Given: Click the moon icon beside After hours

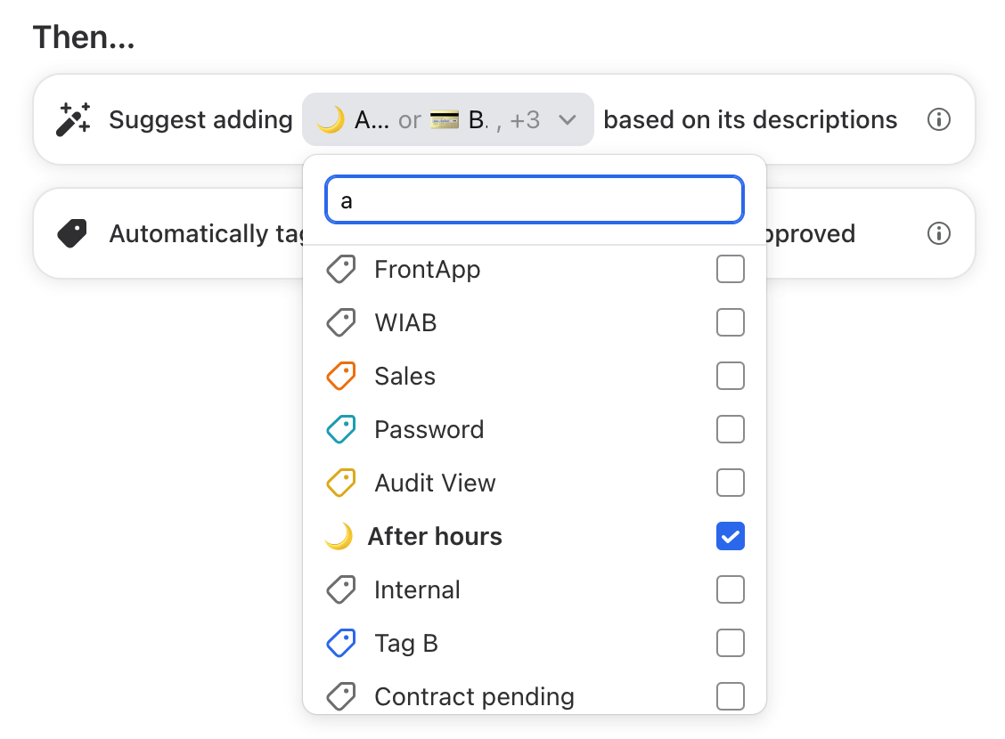Looking at the screenshot, I should pos(340,536).
